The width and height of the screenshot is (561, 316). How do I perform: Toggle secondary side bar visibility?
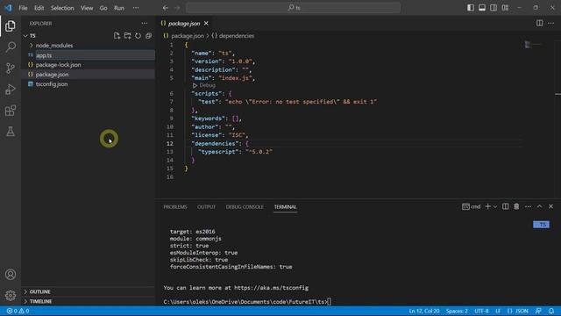coord(494,8)
